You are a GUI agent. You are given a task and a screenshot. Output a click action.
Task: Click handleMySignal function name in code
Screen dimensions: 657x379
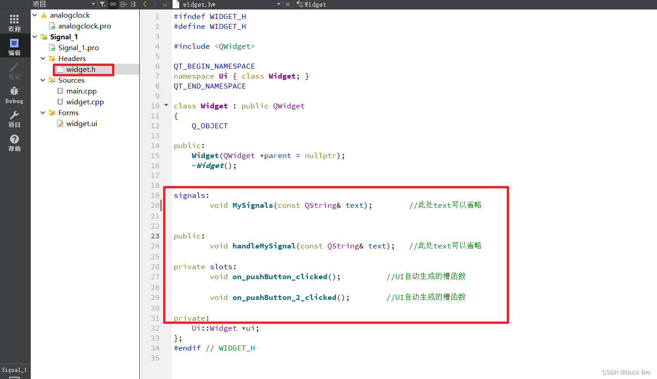pyautogui.click(x=264, y=246)
